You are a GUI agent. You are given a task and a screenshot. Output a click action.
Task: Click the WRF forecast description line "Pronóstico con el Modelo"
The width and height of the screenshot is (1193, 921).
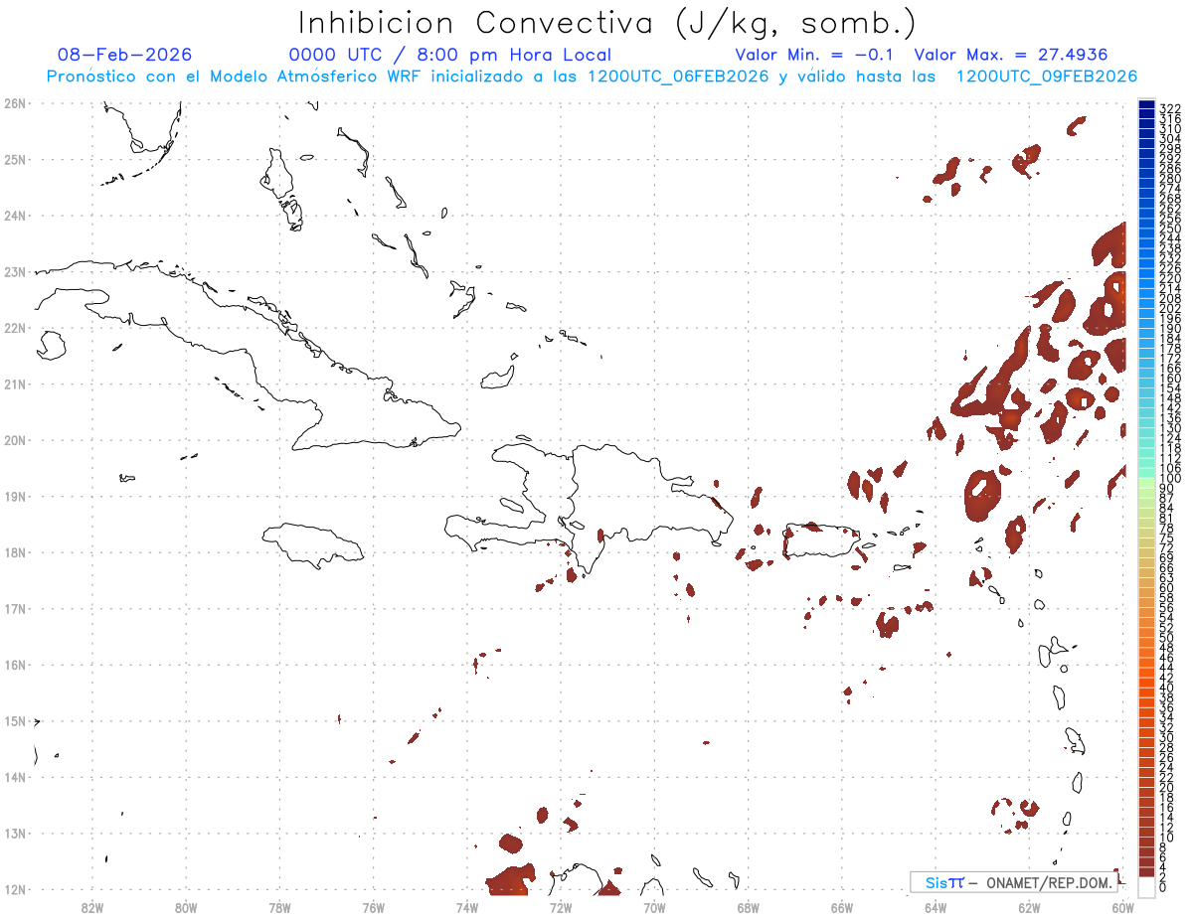point(592,77)
